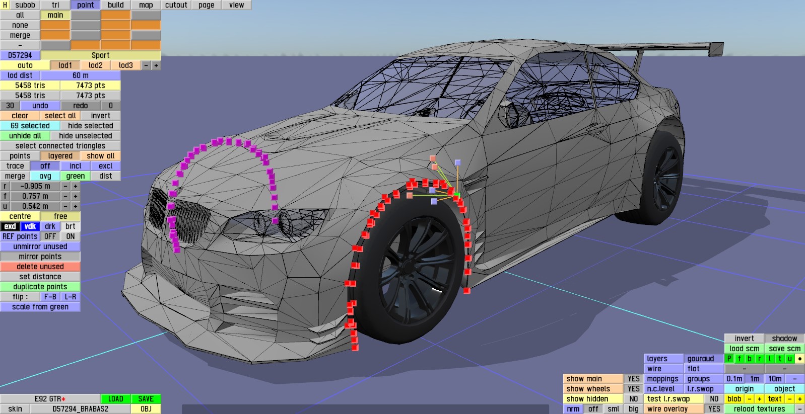Toggle show main YES

634,379
